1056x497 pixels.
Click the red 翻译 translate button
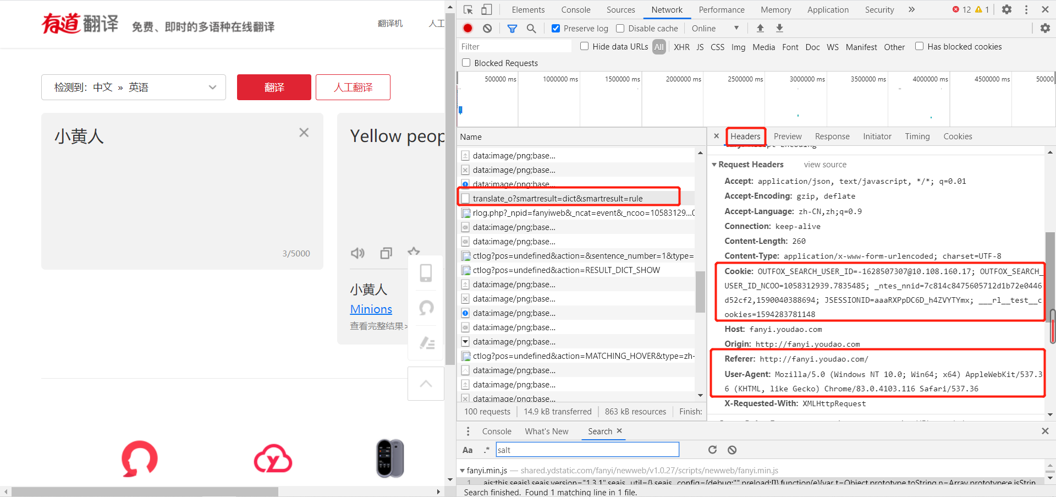[274, 87]
